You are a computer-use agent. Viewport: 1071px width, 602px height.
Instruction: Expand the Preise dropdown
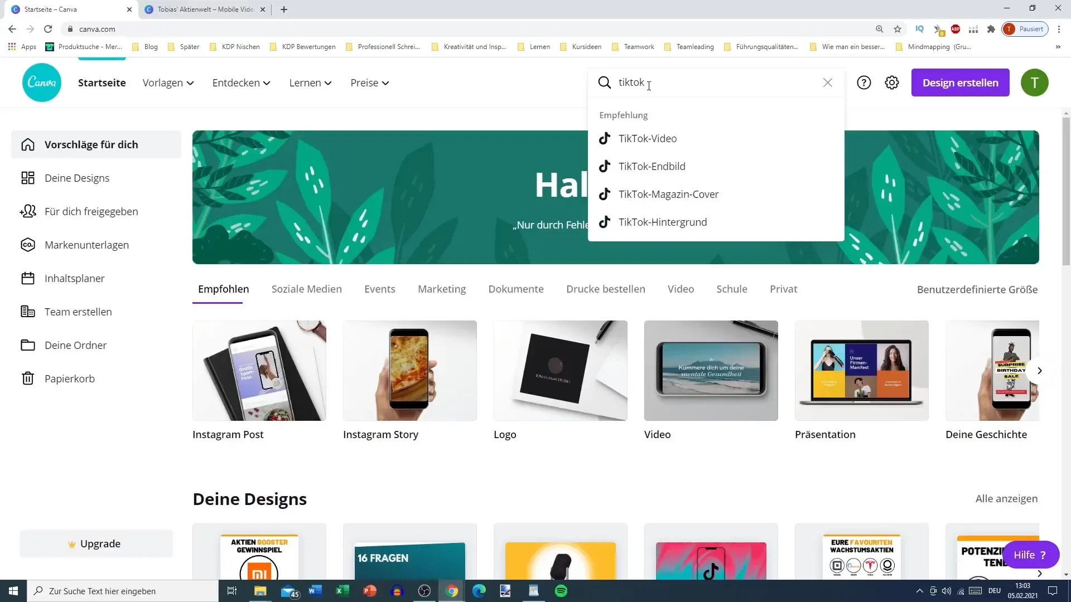(370, 82)
